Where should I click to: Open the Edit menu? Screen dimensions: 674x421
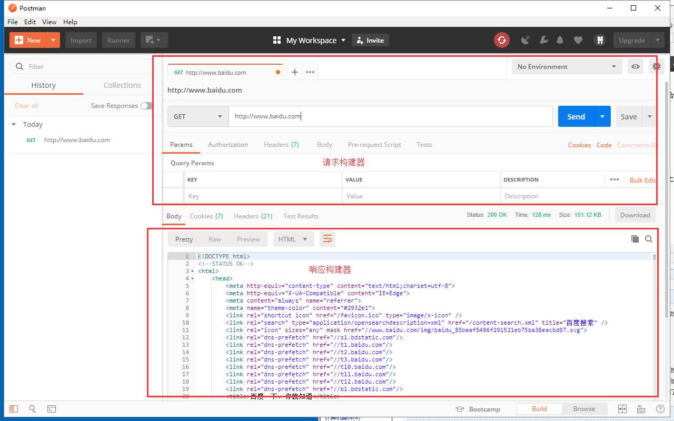pyautogui.click(x=30, y=22)
